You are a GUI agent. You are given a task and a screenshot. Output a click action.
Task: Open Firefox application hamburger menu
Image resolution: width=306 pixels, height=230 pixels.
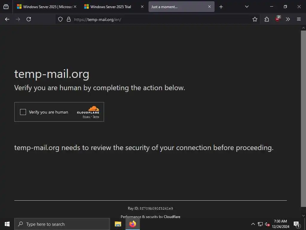click(299, 19)
